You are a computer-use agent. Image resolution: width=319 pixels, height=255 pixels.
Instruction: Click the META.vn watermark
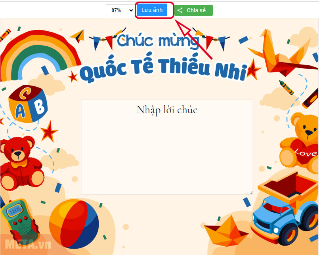(x=28, y=244)
